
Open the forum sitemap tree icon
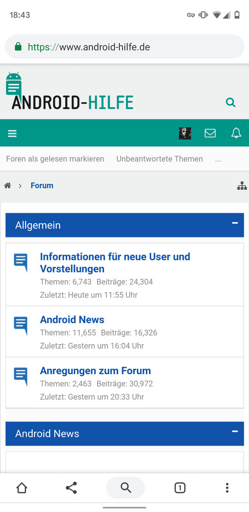pyautogui.click(x=242, y=186)
